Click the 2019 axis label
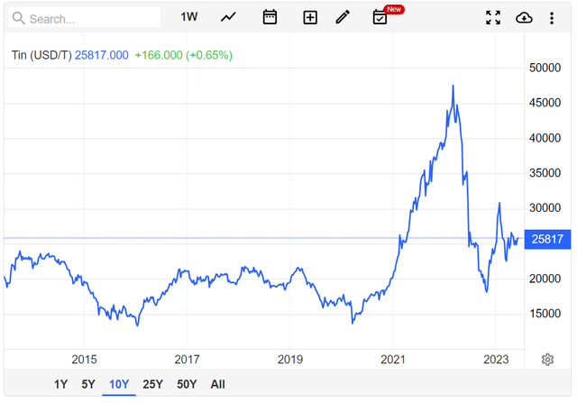The height and width of the screenshot is (403, 577). click(290, 359)
